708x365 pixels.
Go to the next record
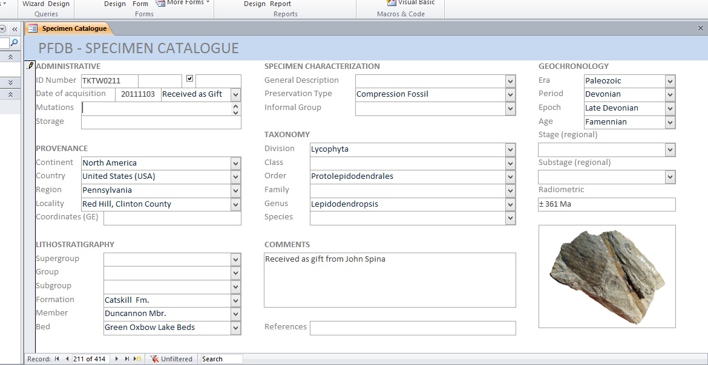click(117, 359)
